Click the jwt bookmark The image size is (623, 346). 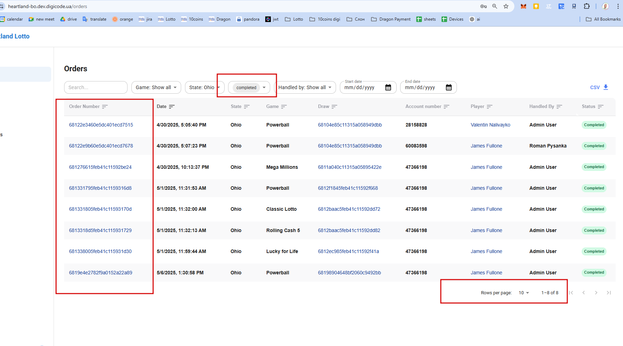(272, 19)
